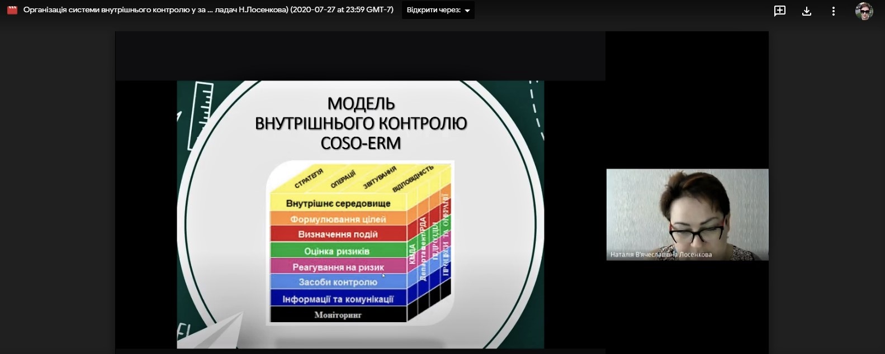Screen dimensions: 885x354
Task: Click the 'Формулювання цілей' orange layer
Action: (x=338, y=219)
